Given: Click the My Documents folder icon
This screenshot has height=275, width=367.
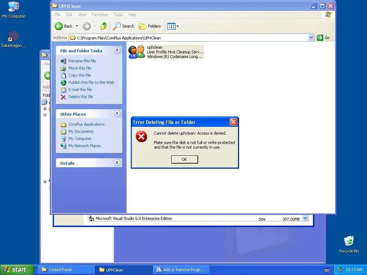Looking at the screenshot, I should [63, 132].
